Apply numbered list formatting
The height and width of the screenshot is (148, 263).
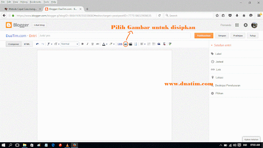pyautogui.click(x=149, y=44)
